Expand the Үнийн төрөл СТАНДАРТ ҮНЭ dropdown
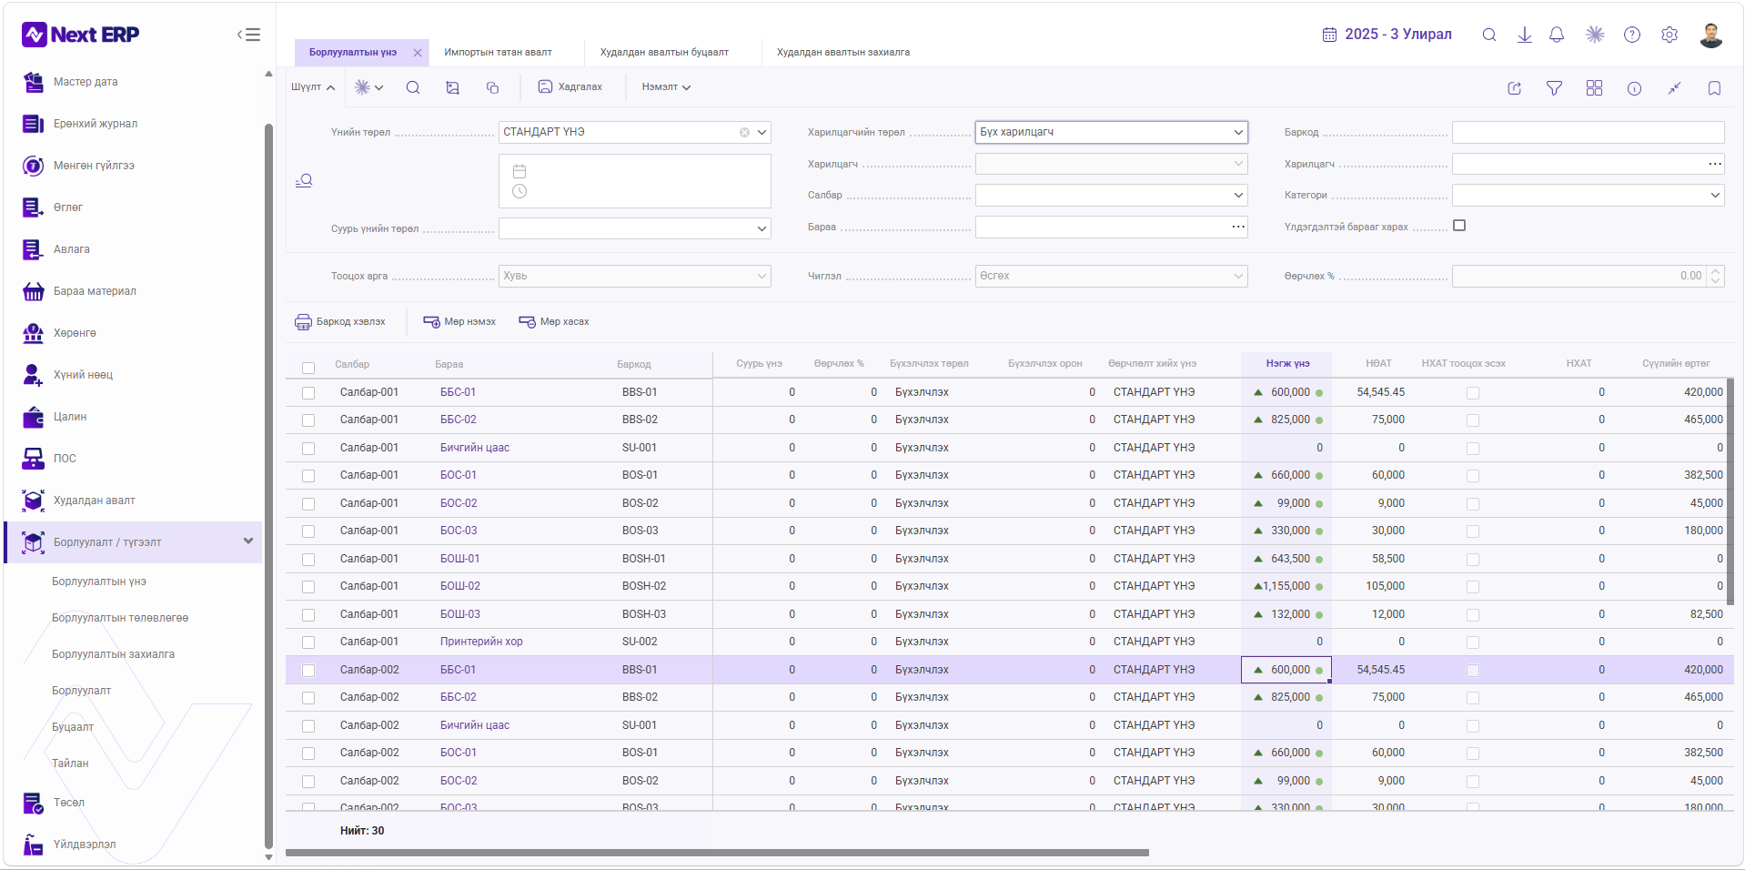 [x=762, y=132]
